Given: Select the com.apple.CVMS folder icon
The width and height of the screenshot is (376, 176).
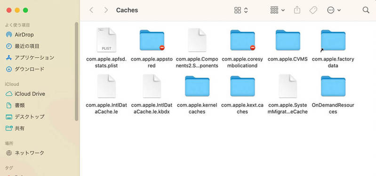Looking at the screenshot, I should coord(288,40).
